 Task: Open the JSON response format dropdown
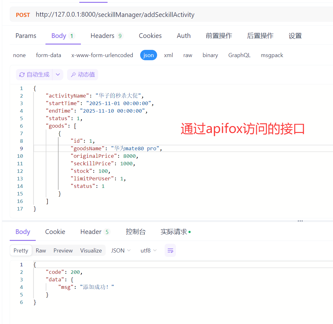[121, 251]
